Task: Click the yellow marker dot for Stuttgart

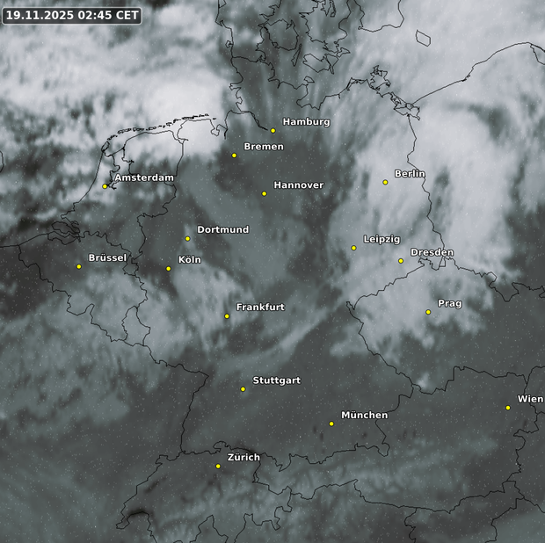Action: point(243,389)
